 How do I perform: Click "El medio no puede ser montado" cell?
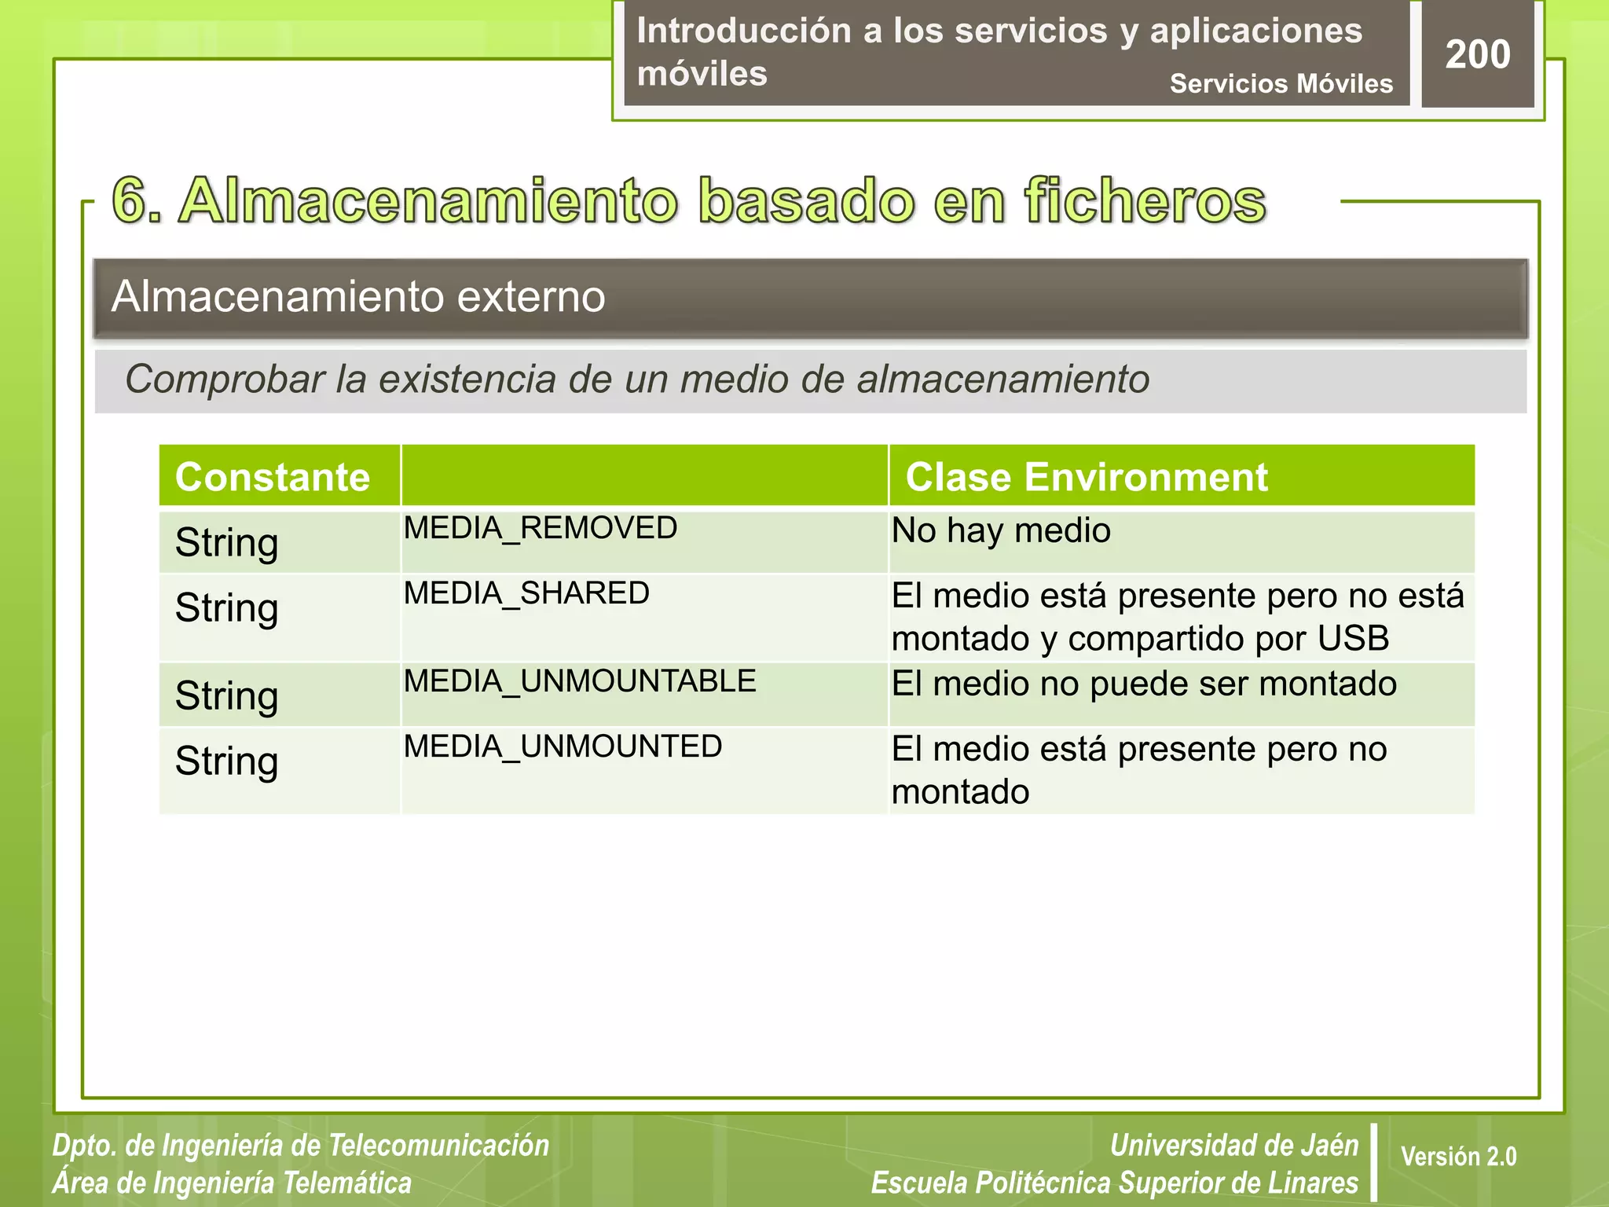pyautogui.click(x=1182, y=695)
